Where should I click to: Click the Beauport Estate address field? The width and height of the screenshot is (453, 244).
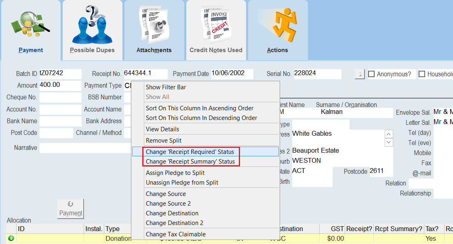(x=342, y=151)
